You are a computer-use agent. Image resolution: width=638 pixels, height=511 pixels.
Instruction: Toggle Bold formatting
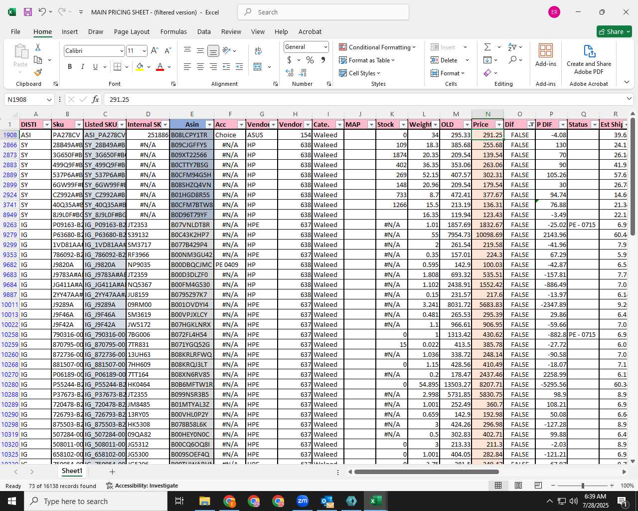[70, 66]
